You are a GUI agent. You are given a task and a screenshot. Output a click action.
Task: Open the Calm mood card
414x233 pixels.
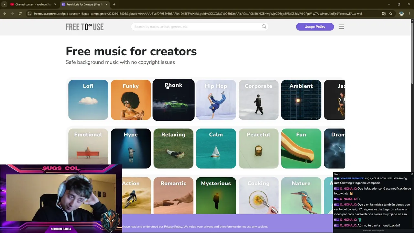pyautogui.click(x=216, y=149)
